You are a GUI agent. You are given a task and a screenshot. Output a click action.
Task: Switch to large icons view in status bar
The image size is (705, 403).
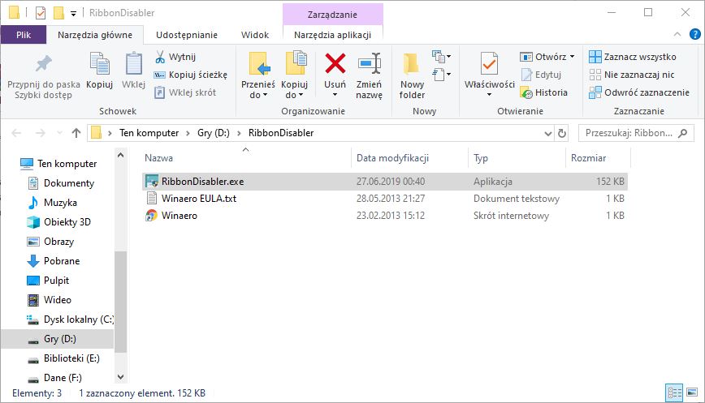(x=692, y=393)
